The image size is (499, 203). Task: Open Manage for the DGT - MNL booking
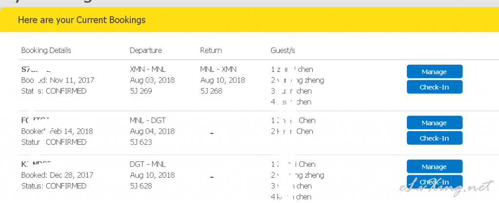point(434,167)
